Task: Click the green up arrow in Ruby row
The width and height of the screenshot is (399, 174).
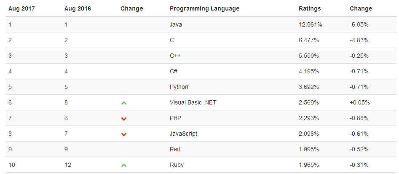Action: pyautogui.click(x=124, y=165)
